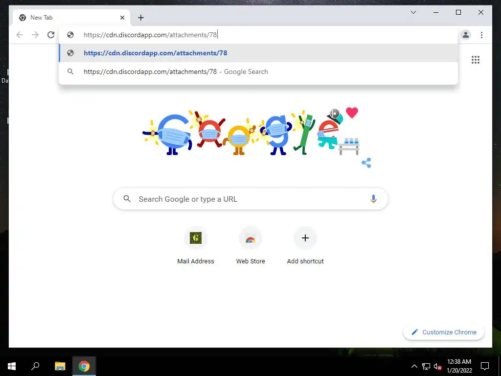Select the New Tab tab
Viewport: 501px width, 376px height.
(x=71, y=18)
